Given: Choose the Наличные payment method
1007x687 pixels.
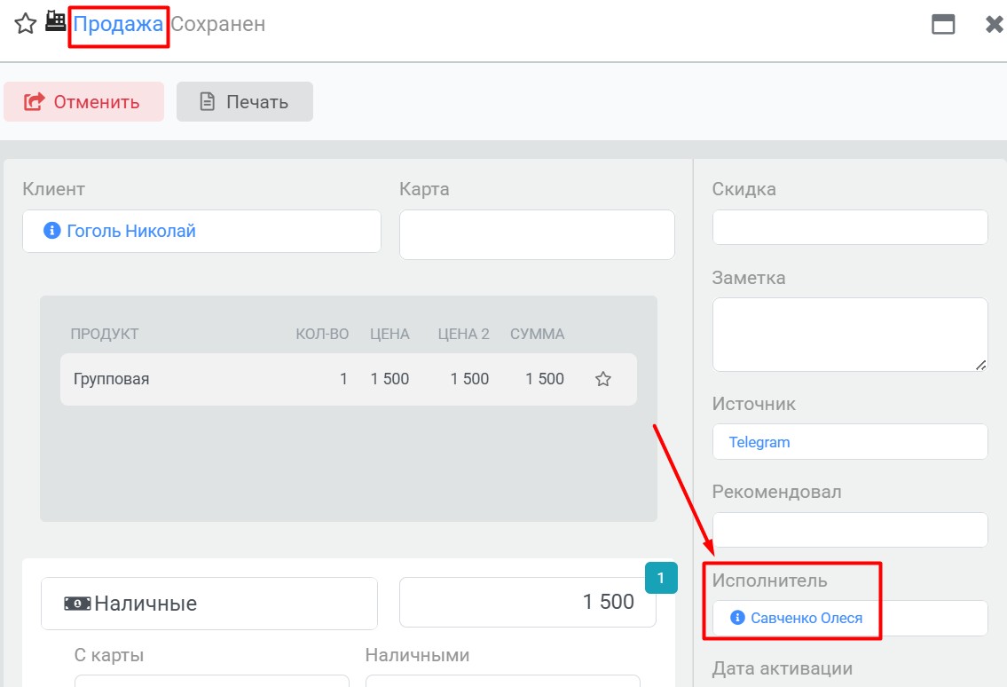Looking at the screenshot, I should [x=209, y=604].
